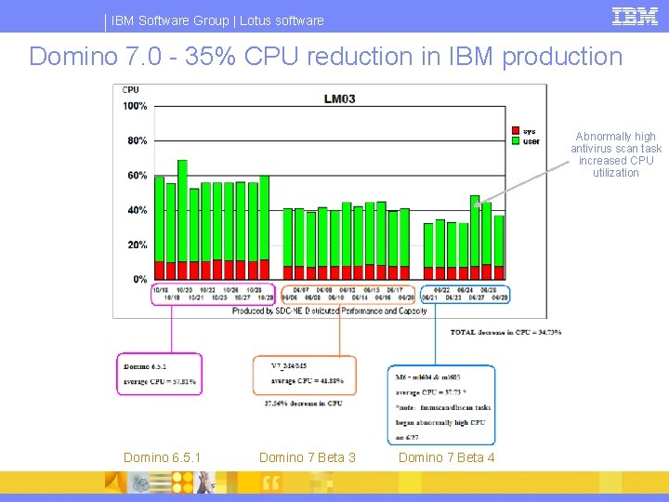This screenshot has width=669, height=502.
Task: Select the magenta Domino 6.5.1 average CPU box
Action: tap(159, 374)
